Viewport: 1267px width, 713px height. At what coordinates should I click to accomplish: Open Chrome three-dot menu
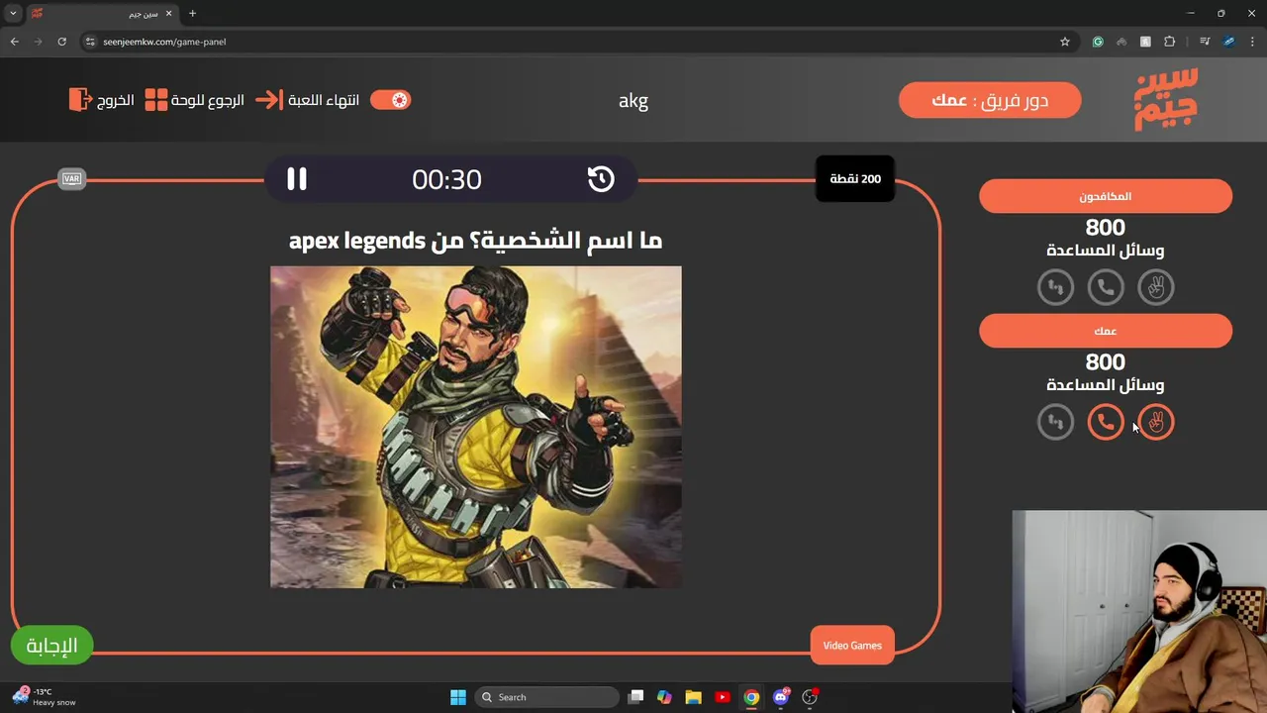[x=1252, y=42]
